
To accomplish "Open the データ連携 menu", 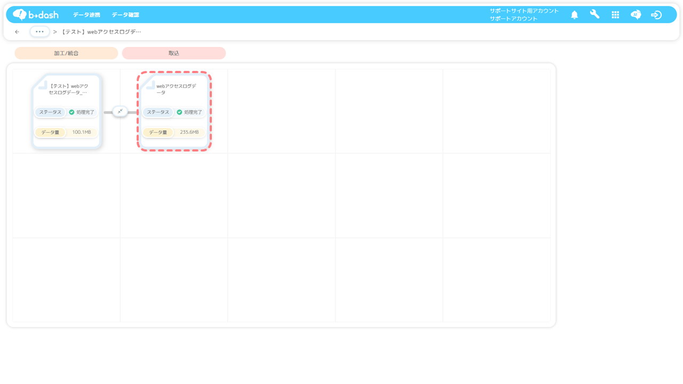I will click(86, 15).
